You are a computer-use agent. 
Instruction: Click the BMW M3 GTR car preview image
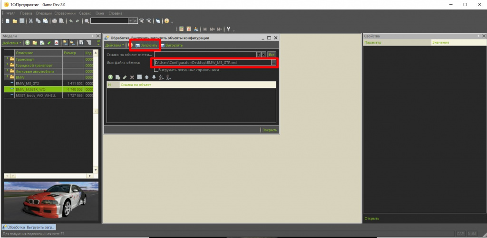[x=51, y=201]
